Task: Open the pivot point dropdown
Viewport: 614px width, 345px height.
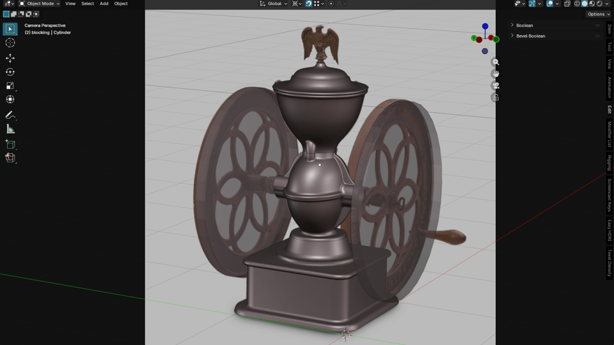Action: [297, 4]
